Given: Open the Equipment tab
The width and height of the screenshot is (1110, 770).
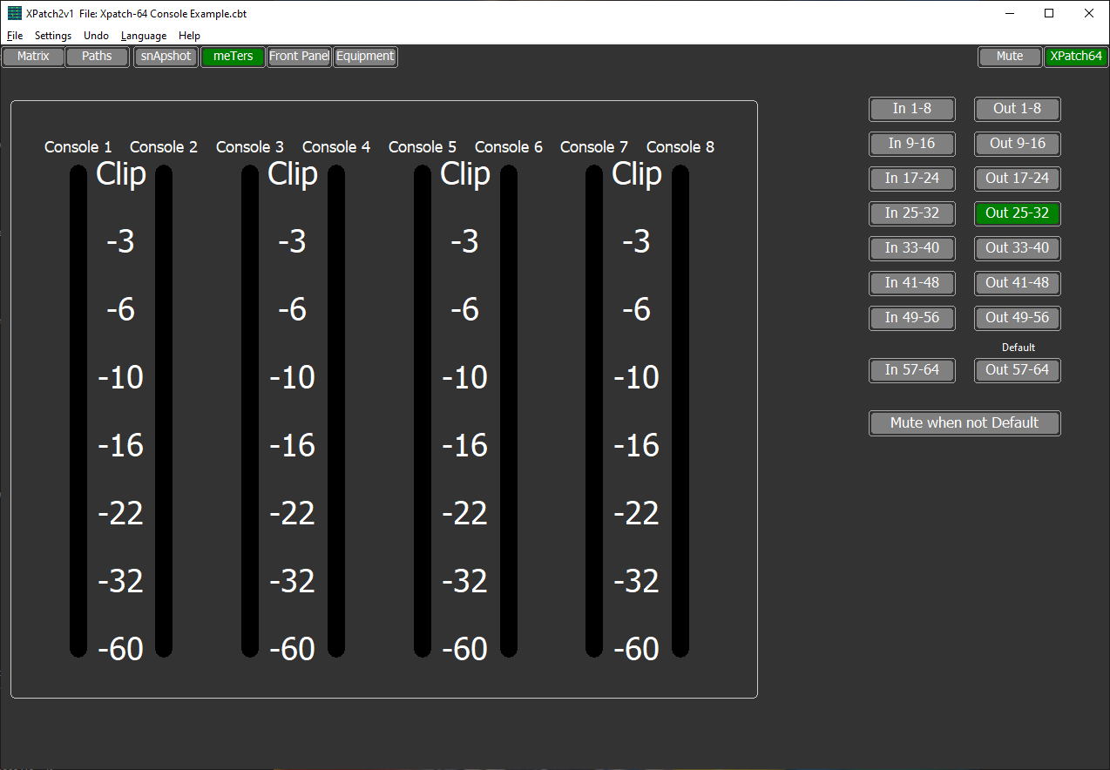Looking at the screenshot, I should pyautogui.click(x=365, y=56).
